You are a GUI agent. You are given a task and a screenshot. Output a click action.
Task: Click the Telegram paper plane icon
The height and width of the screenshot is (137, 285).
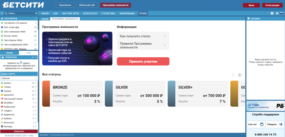click(281, 124)
